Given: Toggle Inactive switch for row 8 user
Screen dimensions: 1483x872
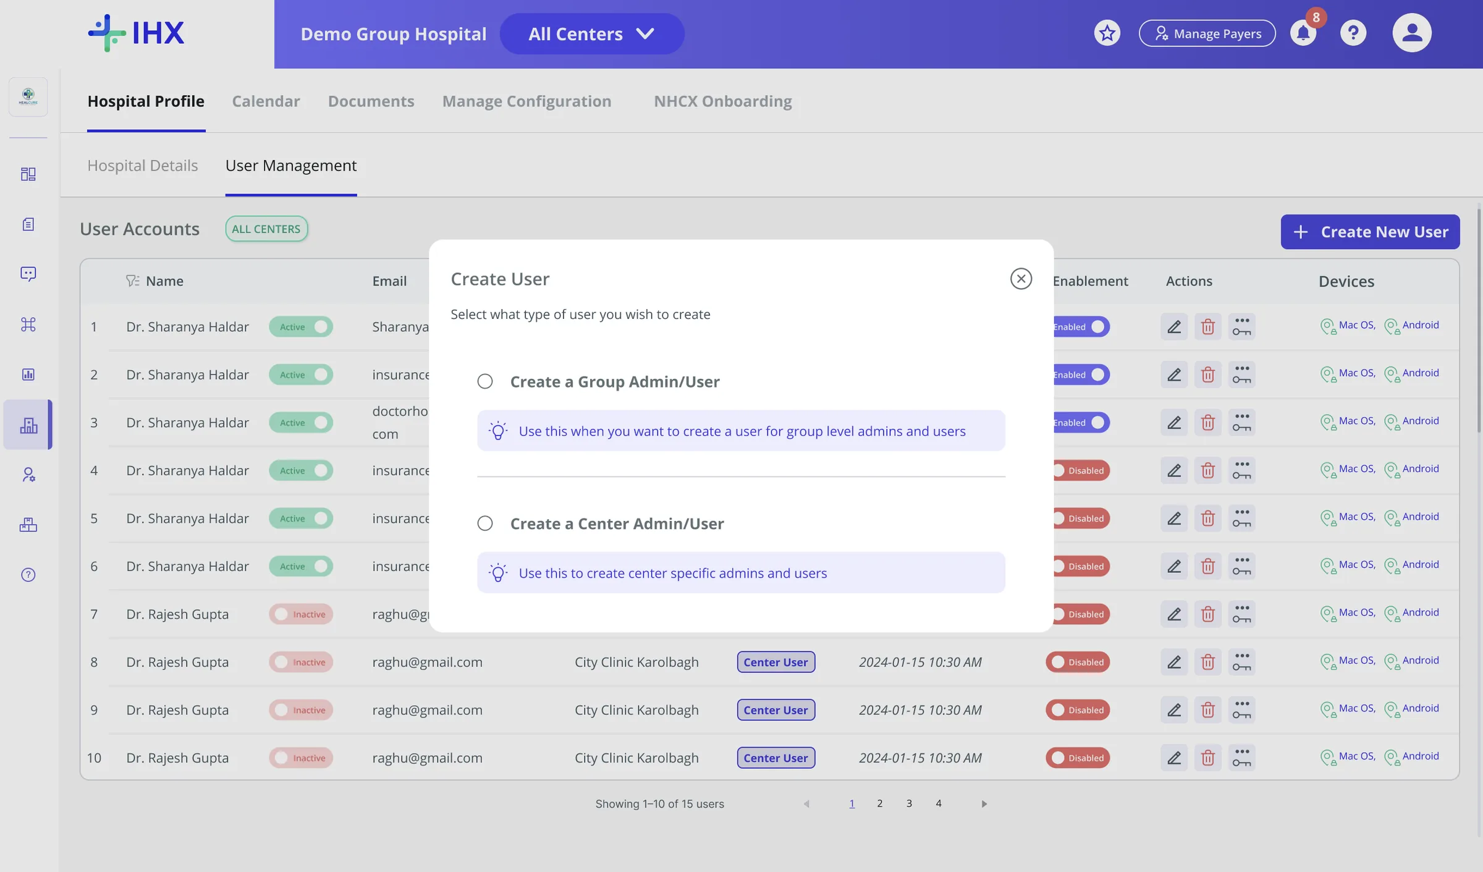Looking at the screenshot, I should click(301, 662).
